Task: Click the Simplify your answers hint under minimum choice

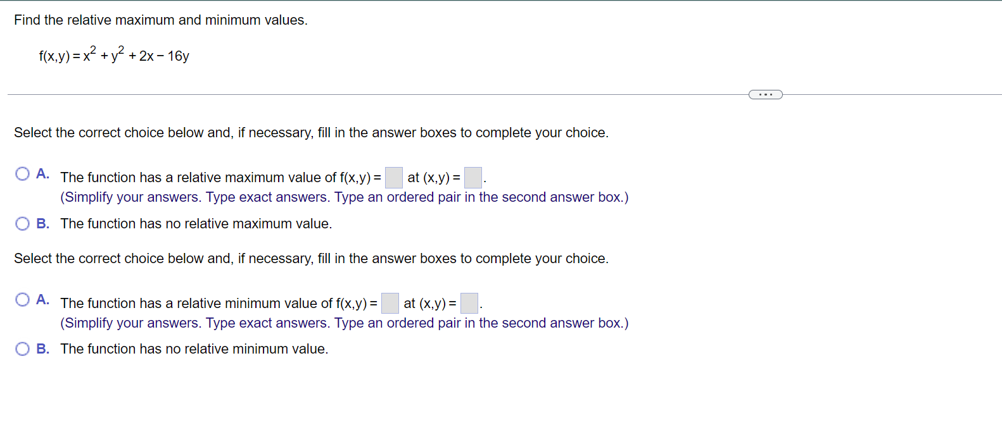Action: [x=344, y=323]
